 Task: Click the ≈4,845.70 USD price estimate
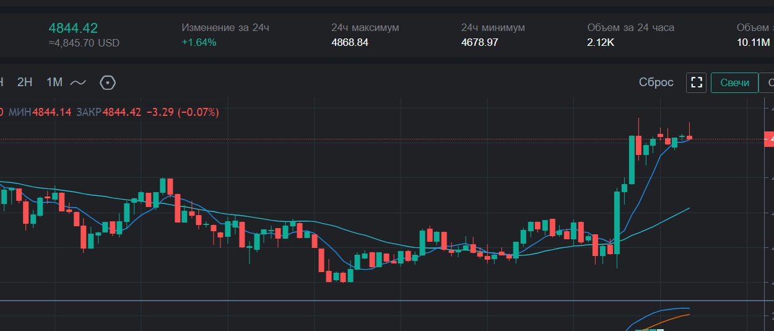pyautogui.click(x=84, y=43)
